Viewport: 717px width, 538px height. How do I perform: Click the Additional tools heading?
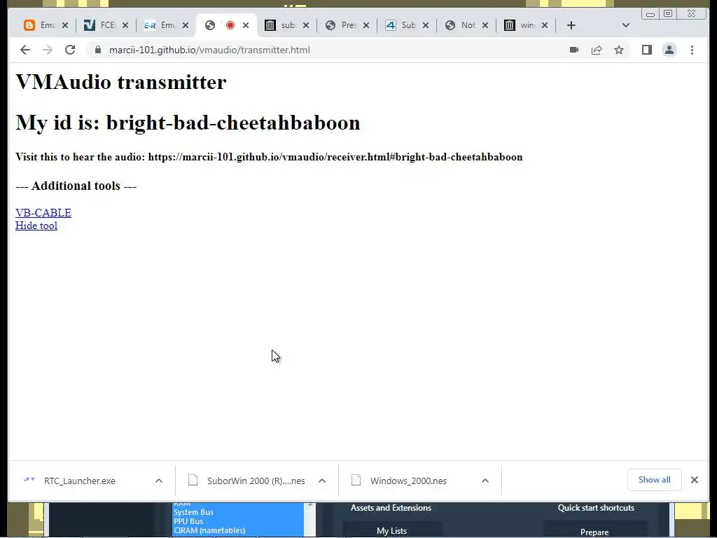[x=76, y=186]
